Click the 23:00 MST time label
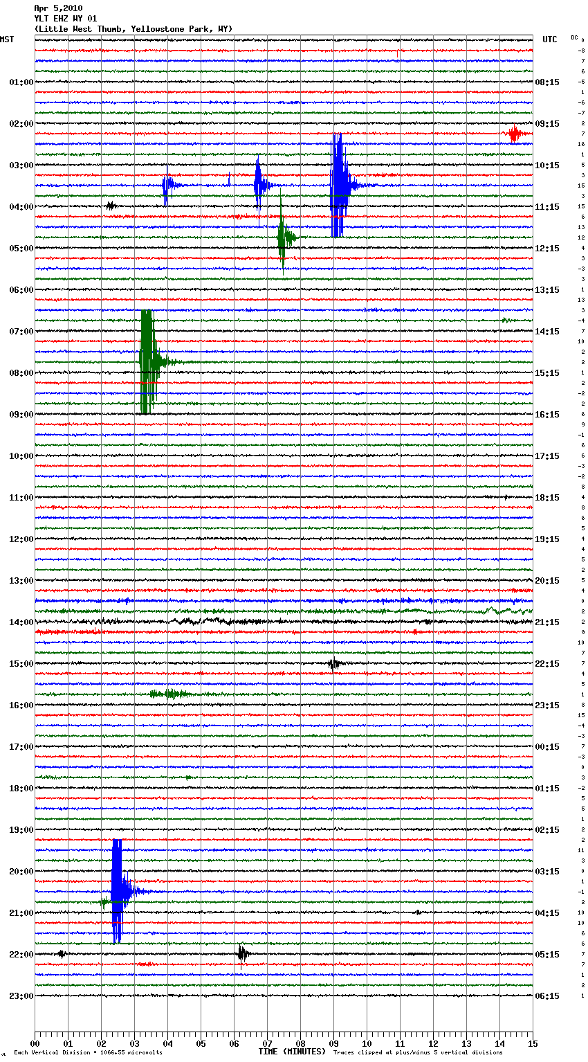Viewport: 588px width, 1062px height. coord(21,996)
